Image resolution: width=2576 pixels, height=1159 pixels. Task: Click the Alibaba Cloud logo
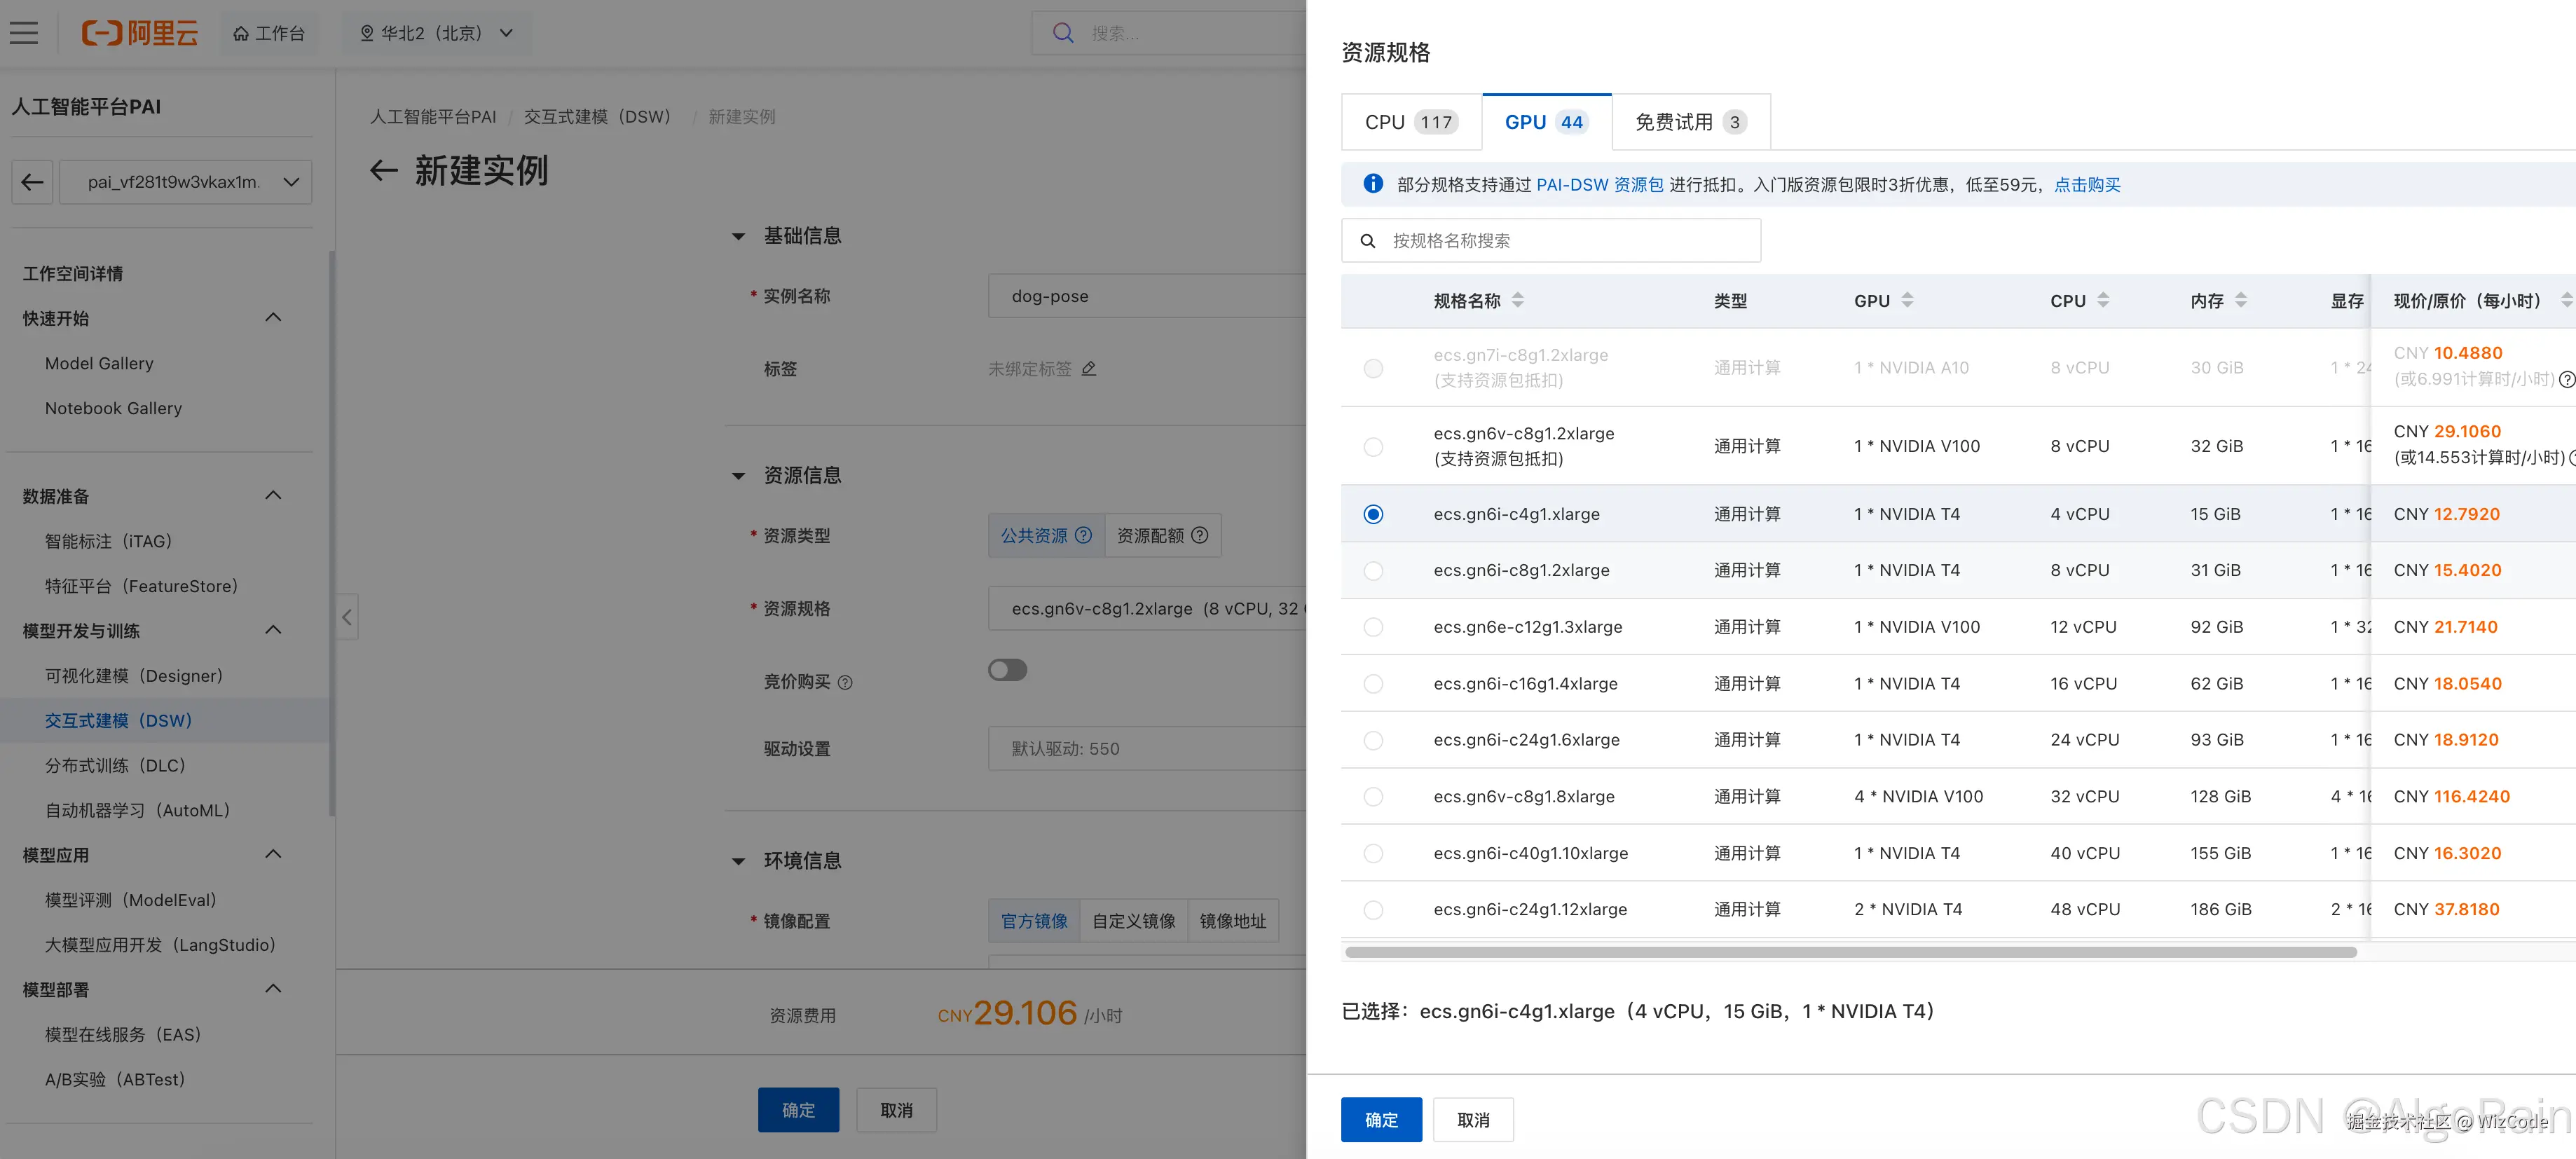140,33
